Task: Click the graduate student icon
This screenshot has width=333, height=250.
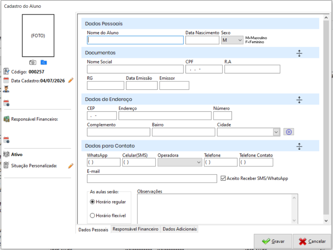Action: coord(6,89)
